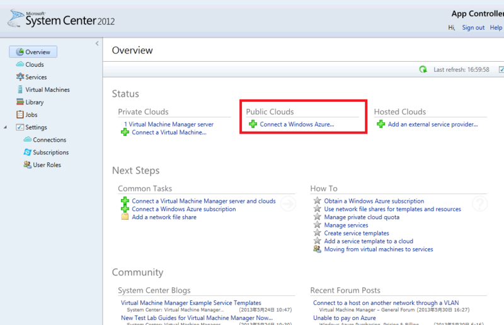504x325 pixels.
Task: Click the Overview pie chart icon
Action: pyautogui.click(x=20, y=52)
